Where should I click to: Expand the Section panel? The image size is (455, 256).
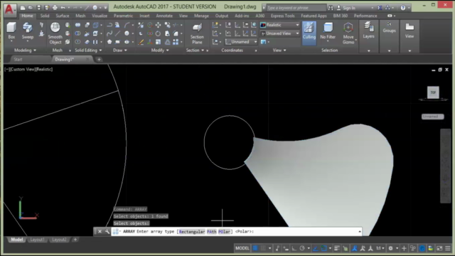pyautogui.click(x=195, y=50)
